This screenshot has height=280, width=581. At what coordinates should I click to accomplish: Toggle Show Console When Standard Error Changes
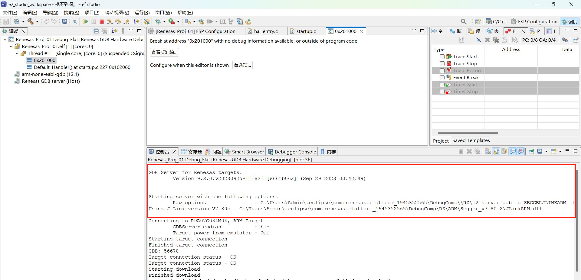(x=521, y=152)
